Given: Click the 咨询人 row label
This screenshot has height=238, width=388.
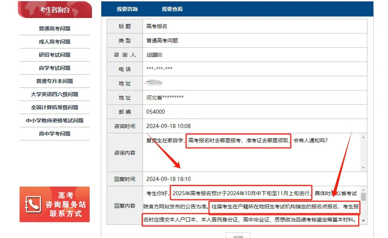Looking at the screenshot, I should pyautogui.click(x=125, y=55).
